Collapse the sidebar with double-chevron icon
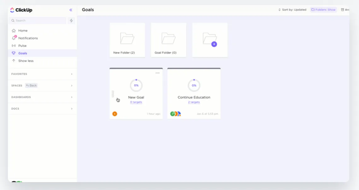 [71, 10]
